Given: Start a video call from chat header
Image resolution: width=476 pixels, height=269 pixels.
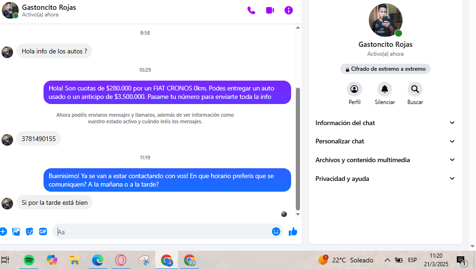Looking at the screenshot, I should pyautogui.click(x=270, y=10).
